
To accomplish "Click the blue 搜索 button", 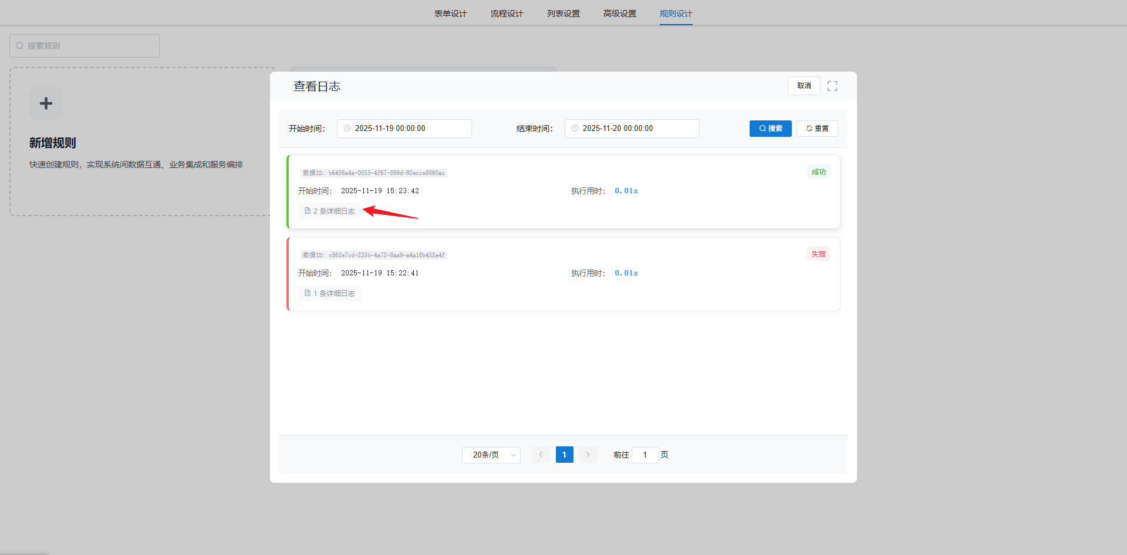I will point(770,129).
